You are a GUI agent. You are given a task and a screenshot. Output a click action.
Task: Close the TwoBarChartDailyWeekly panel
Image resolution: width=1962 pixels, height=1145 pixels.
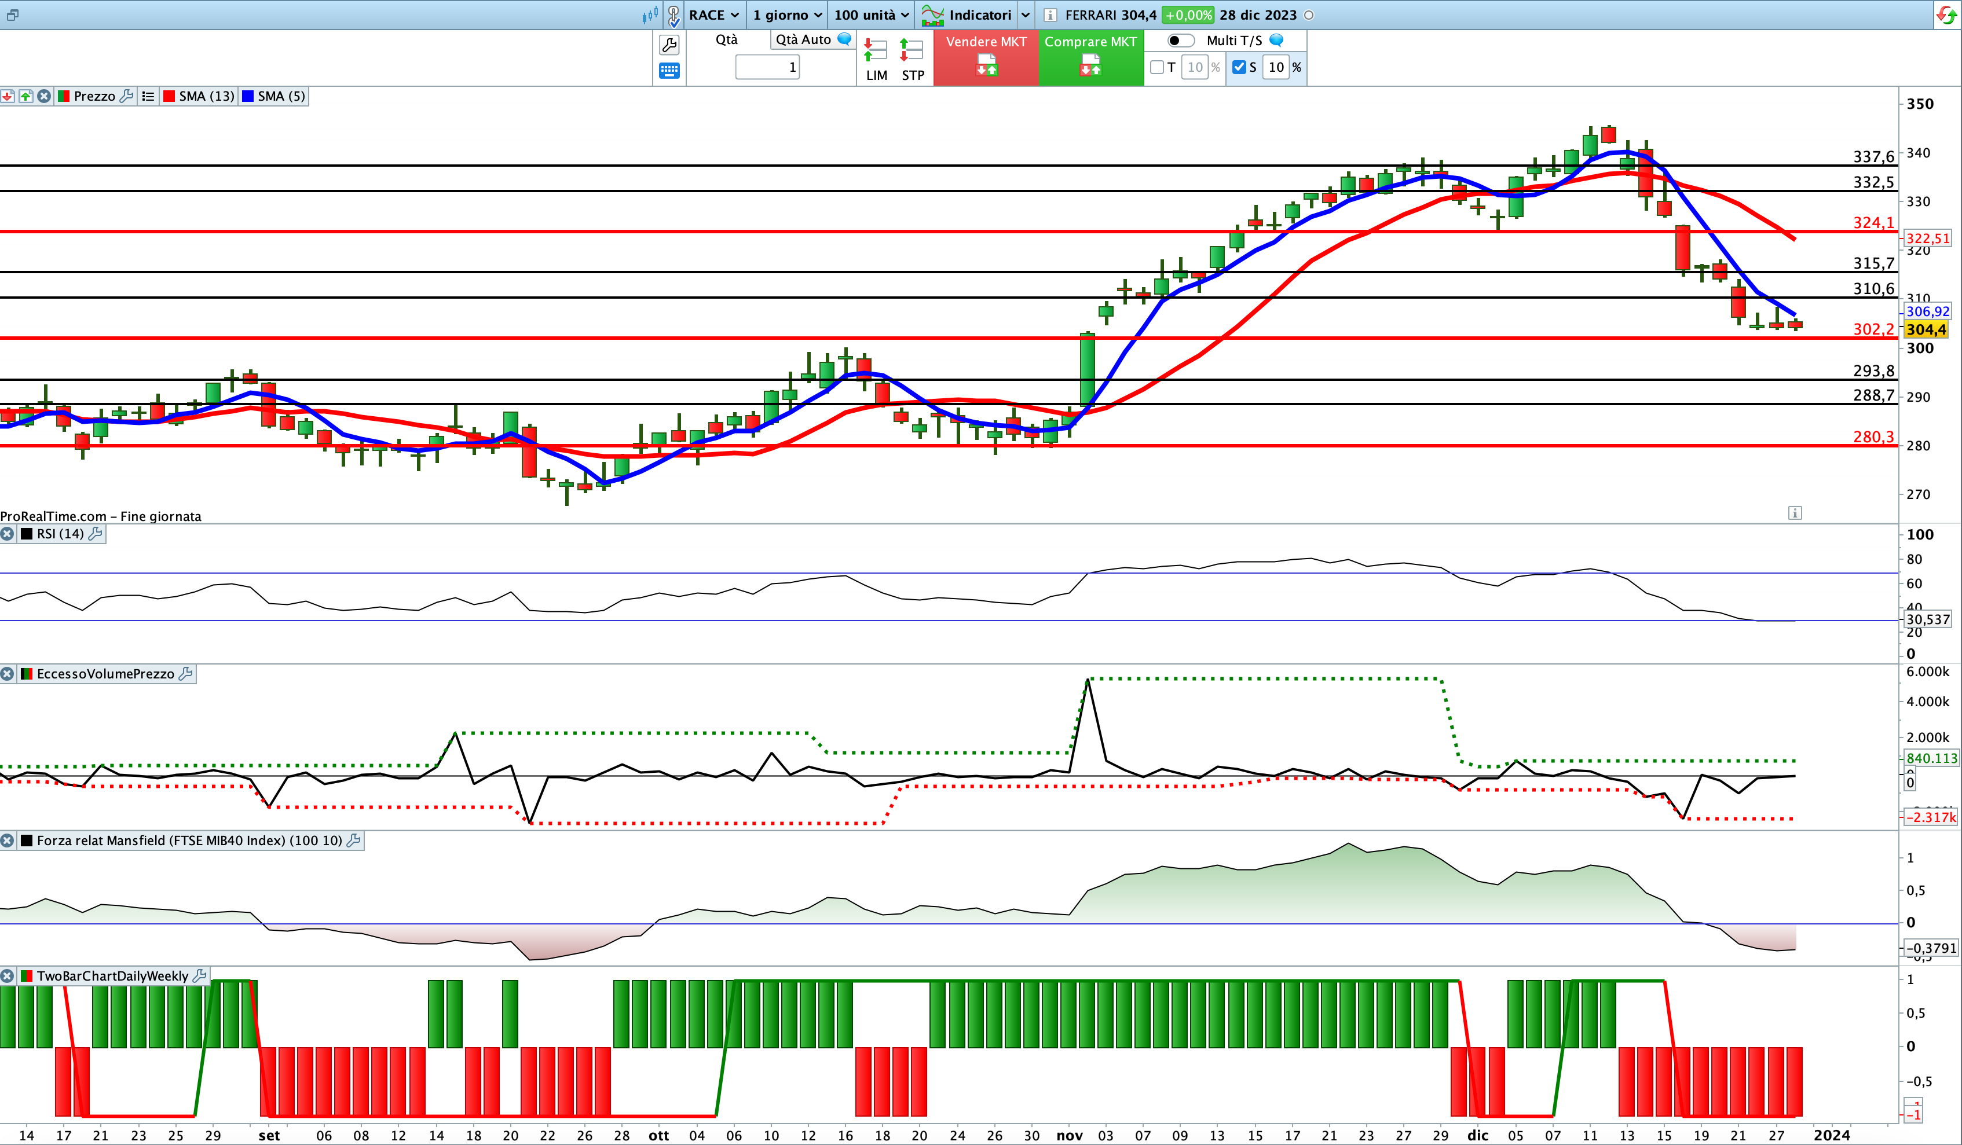pyautogui.click(x=7, y=976)
